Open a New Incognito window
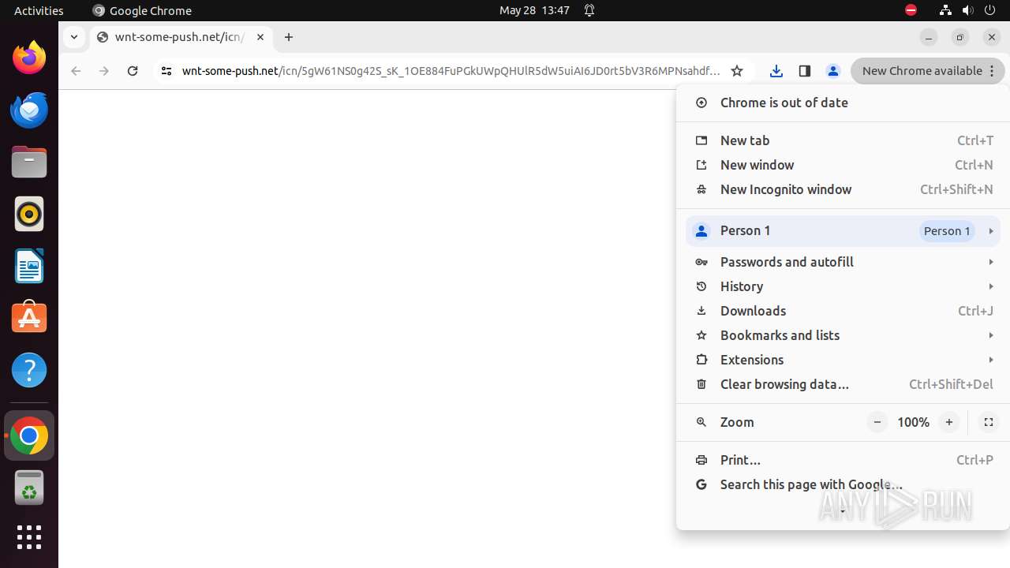 (843, 189)
